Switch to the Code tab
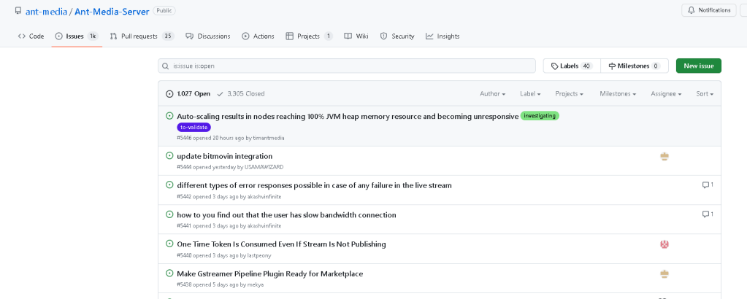This screenshot has width=747, height=299. [31, 36]
